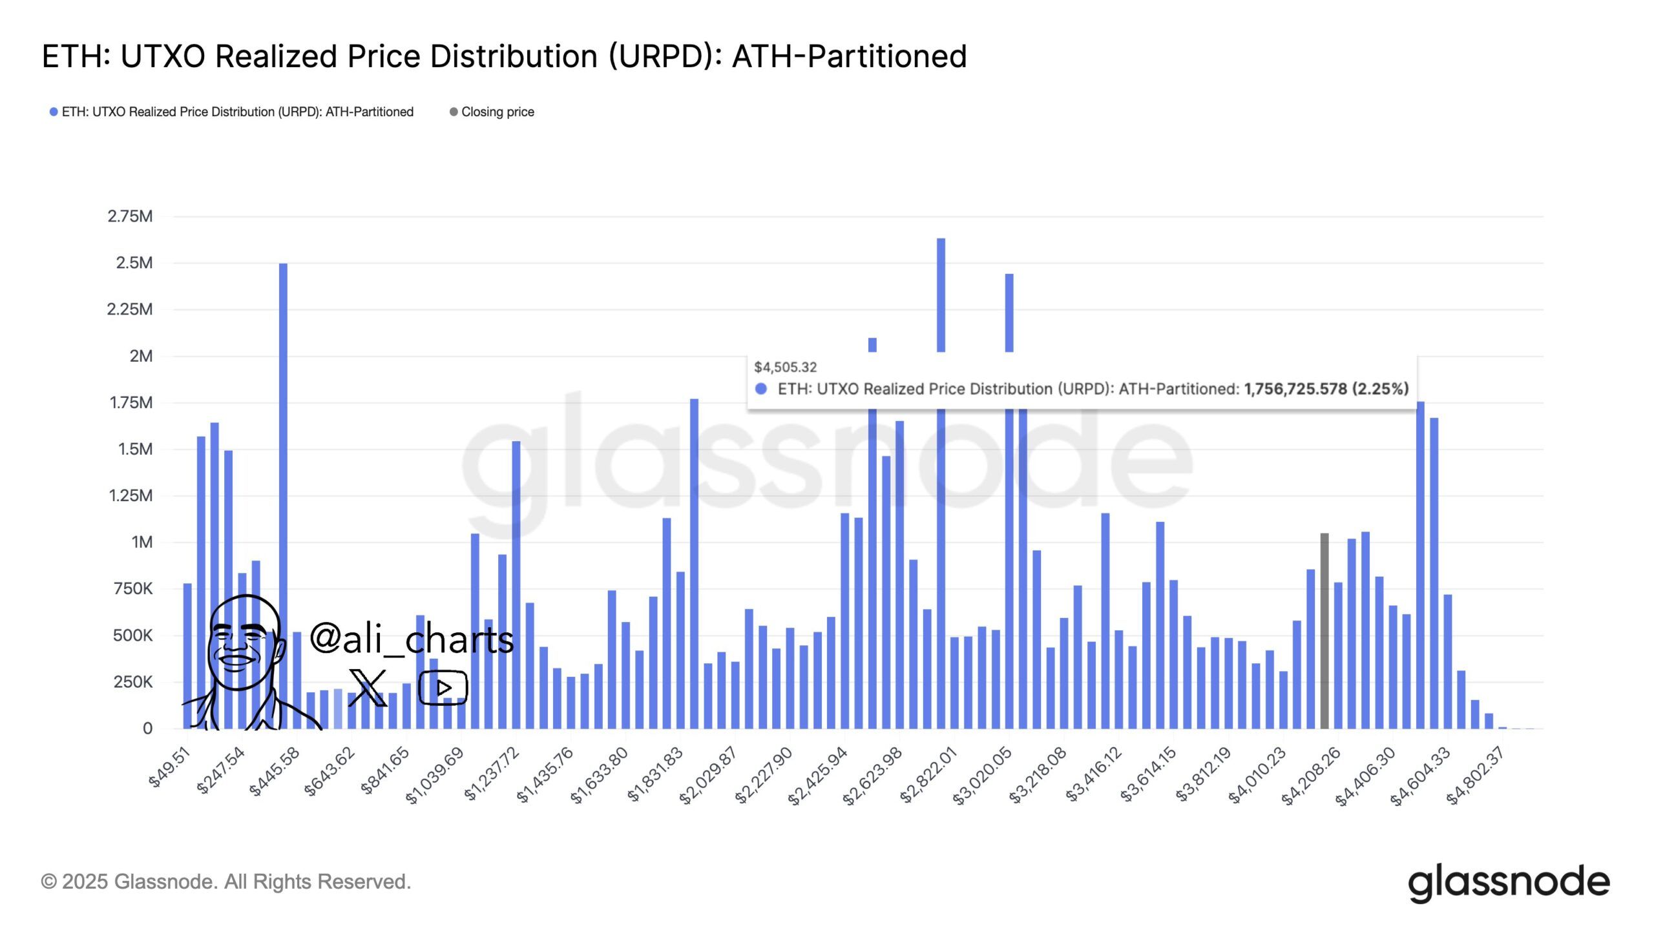Image resolution: width=1654 pixels, height=930 pixels.
Task: Click the blue dot in the tooltip
Action: coord(761,389)
